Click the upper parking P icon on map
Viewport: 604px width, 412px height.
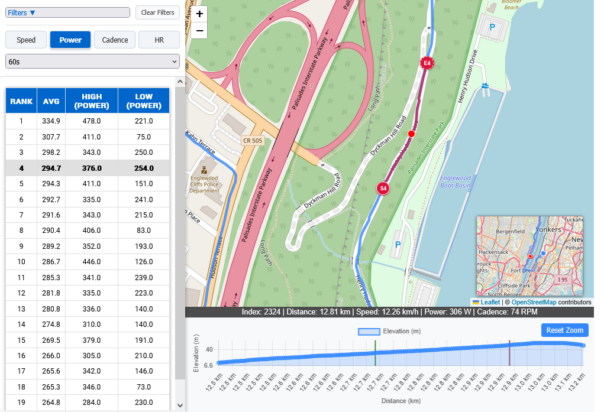492,27
